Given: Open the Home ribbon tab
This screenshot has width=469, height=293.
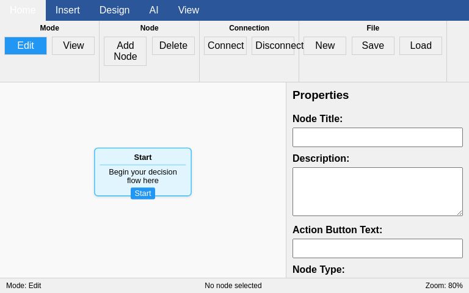Looking at the screenshot, I should coord(23,10).
